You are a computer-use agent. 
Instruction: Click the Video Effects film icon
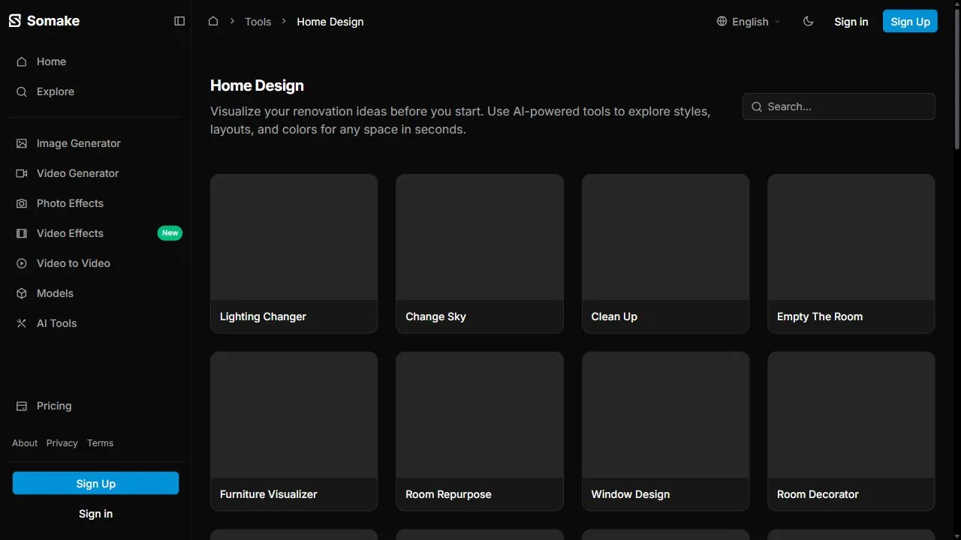pyautogui.click(x=22, y=233)
